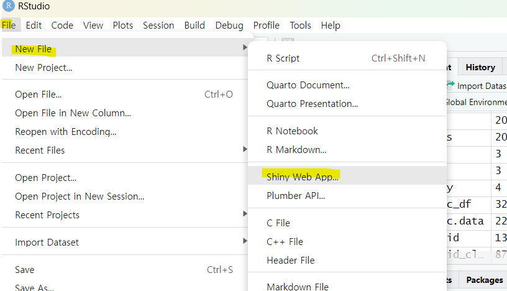Viewport: 507px width, 291px height.
Task: Create a new Markdown File
Action: (x=347, y=286)
